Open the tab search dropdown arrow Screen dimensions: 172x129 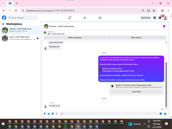tap(3, 3)
